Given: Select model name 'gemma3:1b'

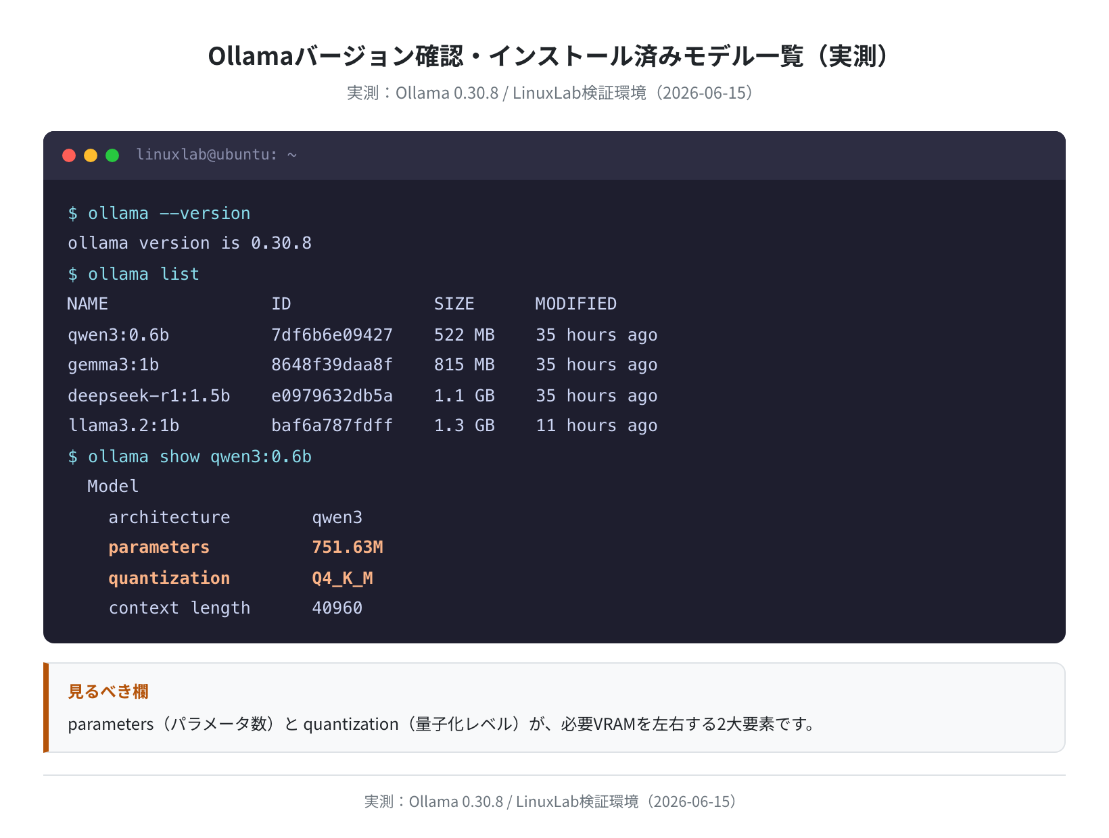Looking at the screenshot, I should [x=113, y=365].
